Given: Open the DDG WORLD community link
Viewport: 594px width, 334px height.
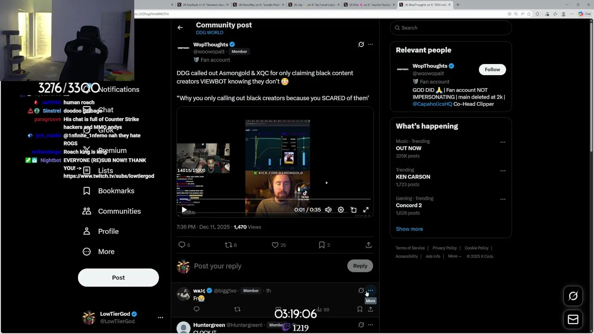Looking at the screenshot, I should click(209, 32).
